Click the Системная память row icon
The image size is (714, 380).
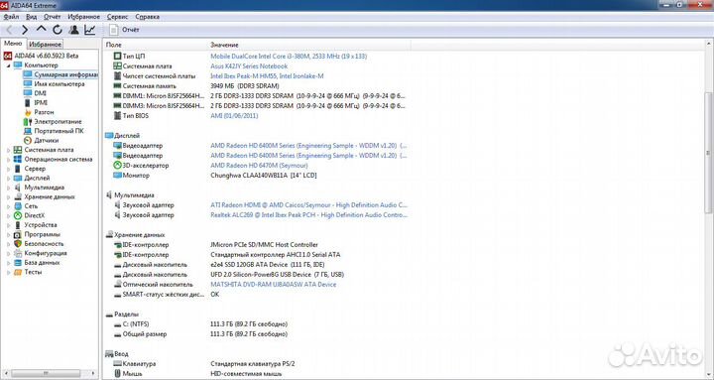tap(117, 85)
